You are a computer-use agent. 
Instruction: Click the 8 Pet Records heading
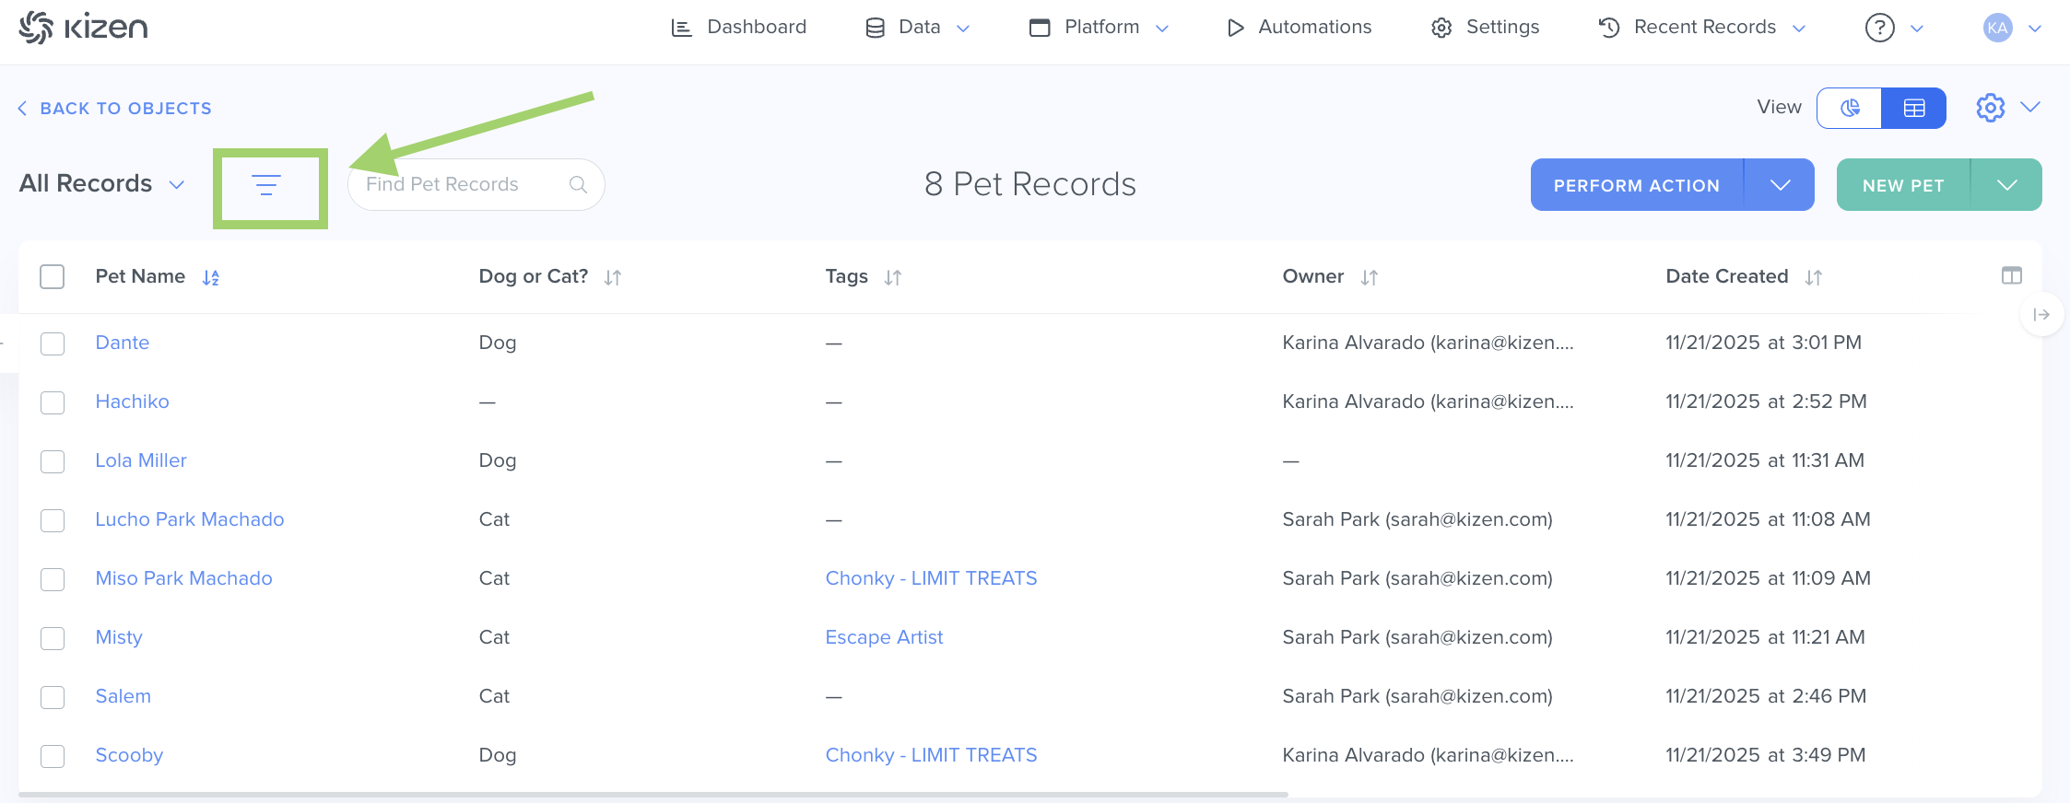1030,184
